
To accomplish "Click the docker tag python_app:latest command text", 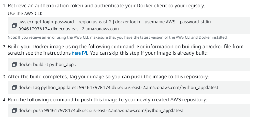I will pos(118,87).
